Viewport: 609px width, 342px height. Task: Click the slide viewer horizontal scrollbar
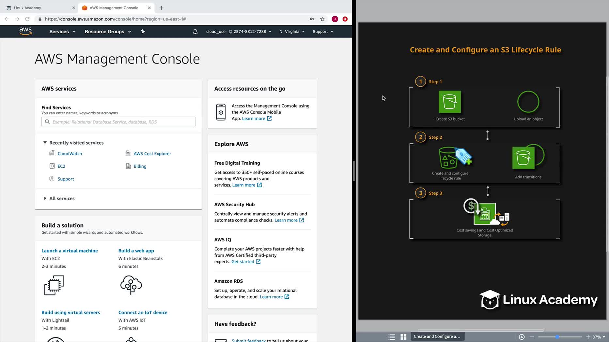click(x=481, y=330)
